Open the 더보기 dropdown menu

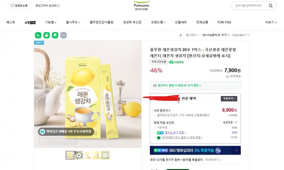coord(271,22)
